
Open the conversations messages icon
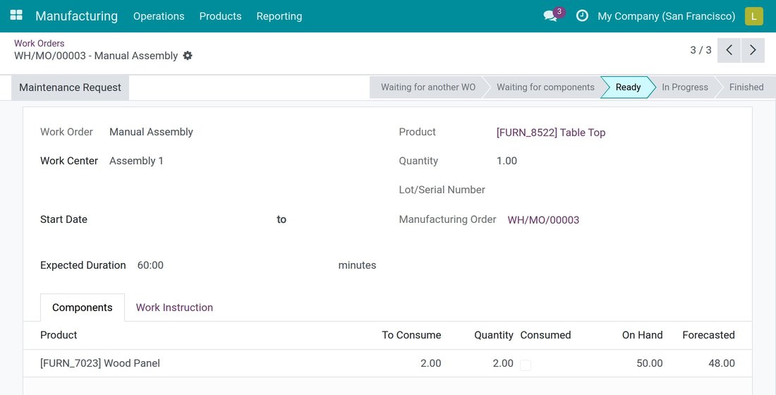[x=552, y=16]
